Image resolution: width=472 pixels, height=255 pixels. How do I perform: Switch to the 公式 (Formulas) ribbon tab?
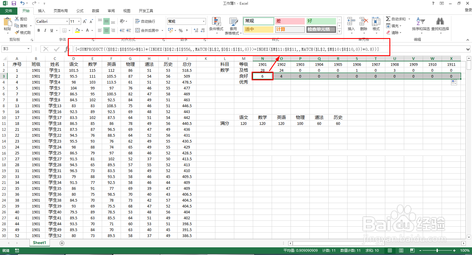(x=80, y=11)
